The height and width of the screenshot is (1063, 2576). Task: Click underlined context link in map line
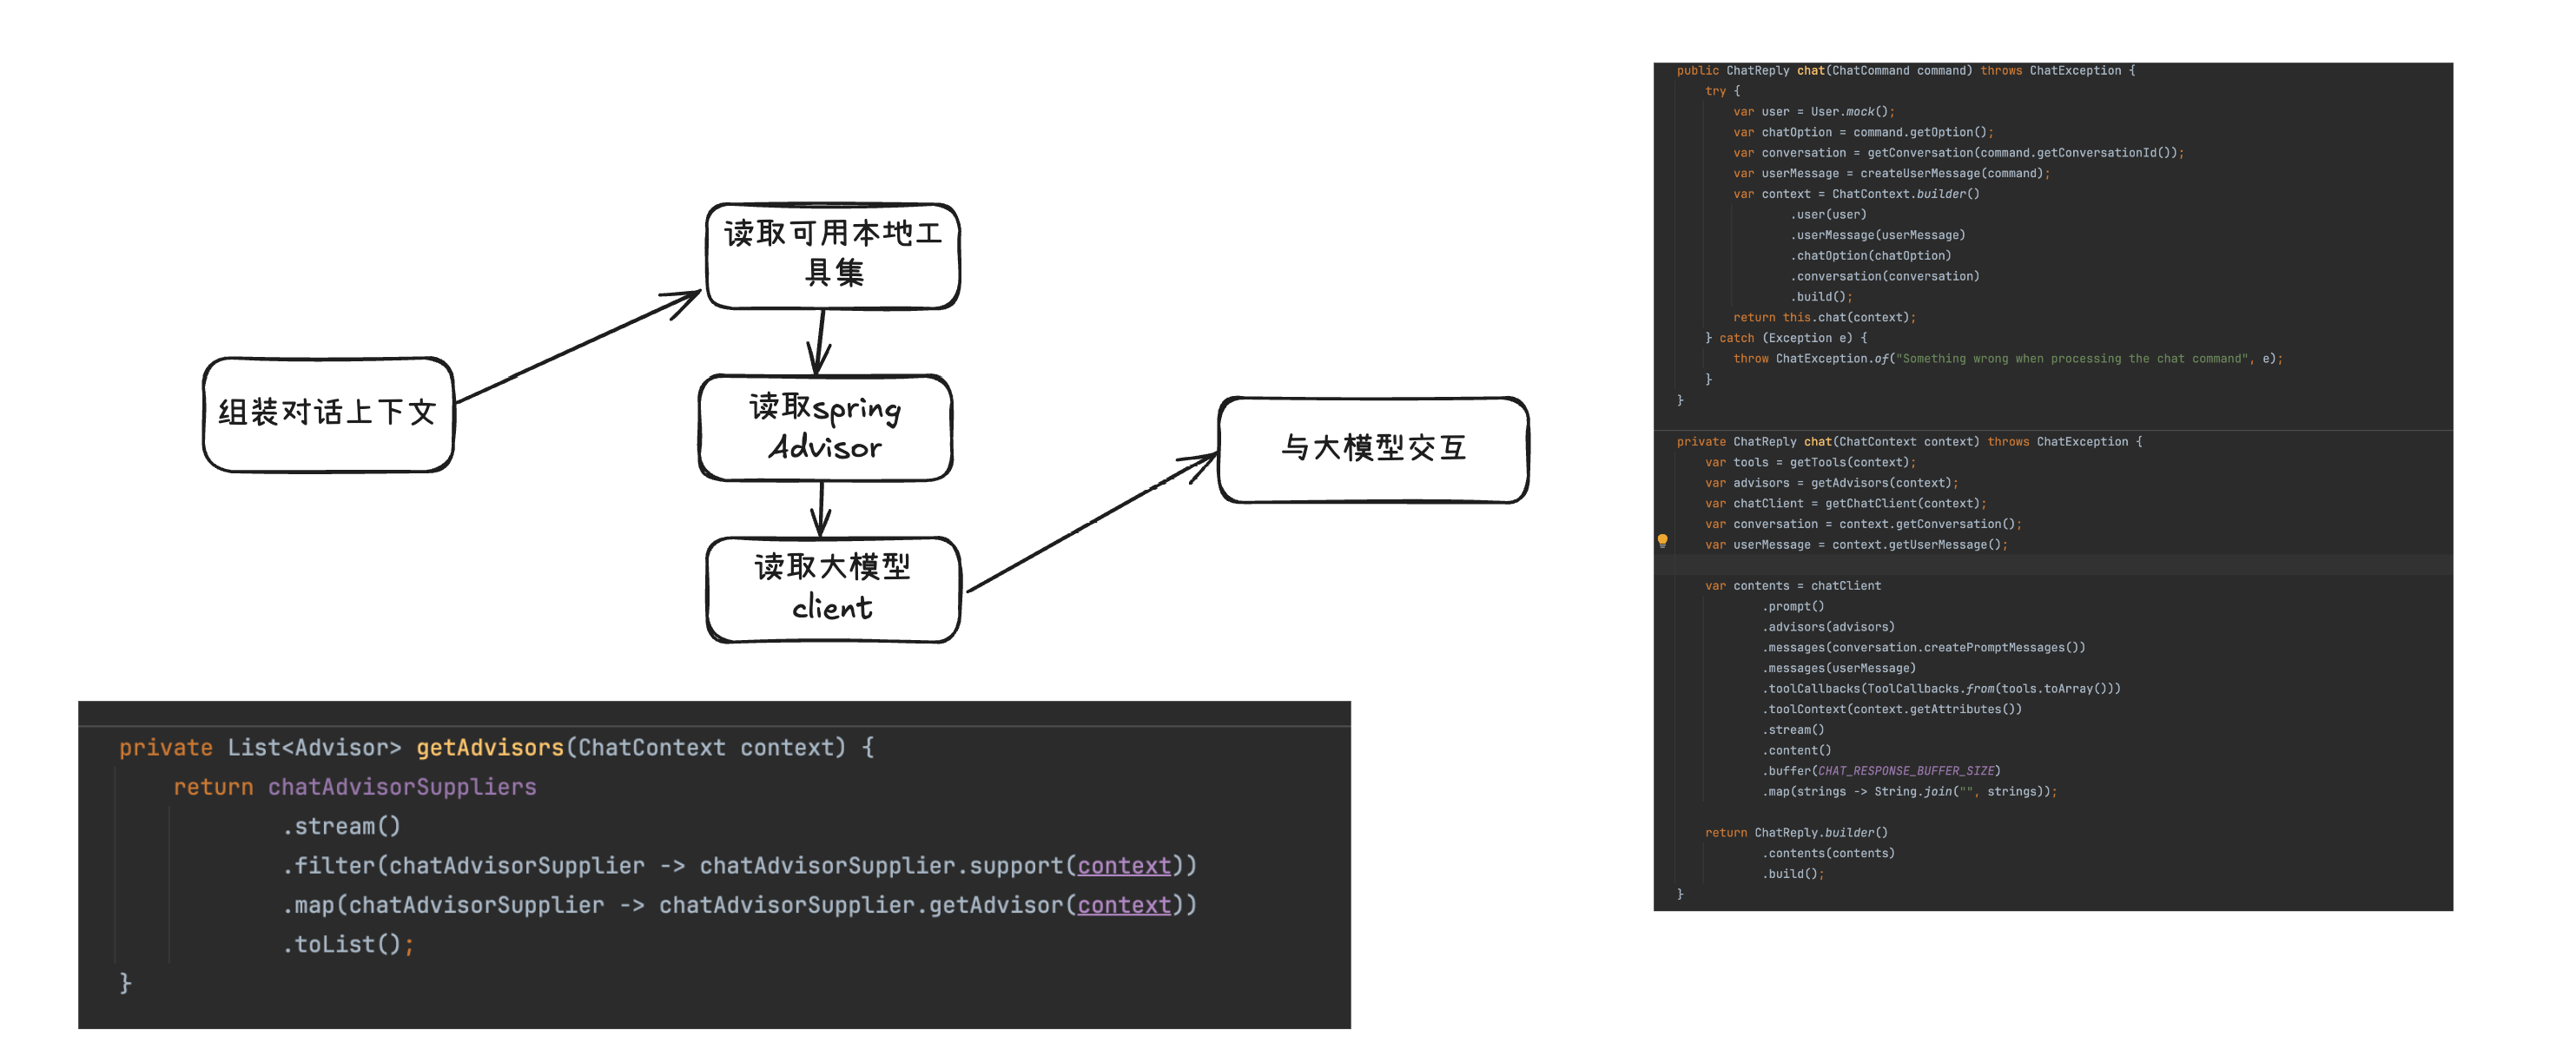(1123, 905)
